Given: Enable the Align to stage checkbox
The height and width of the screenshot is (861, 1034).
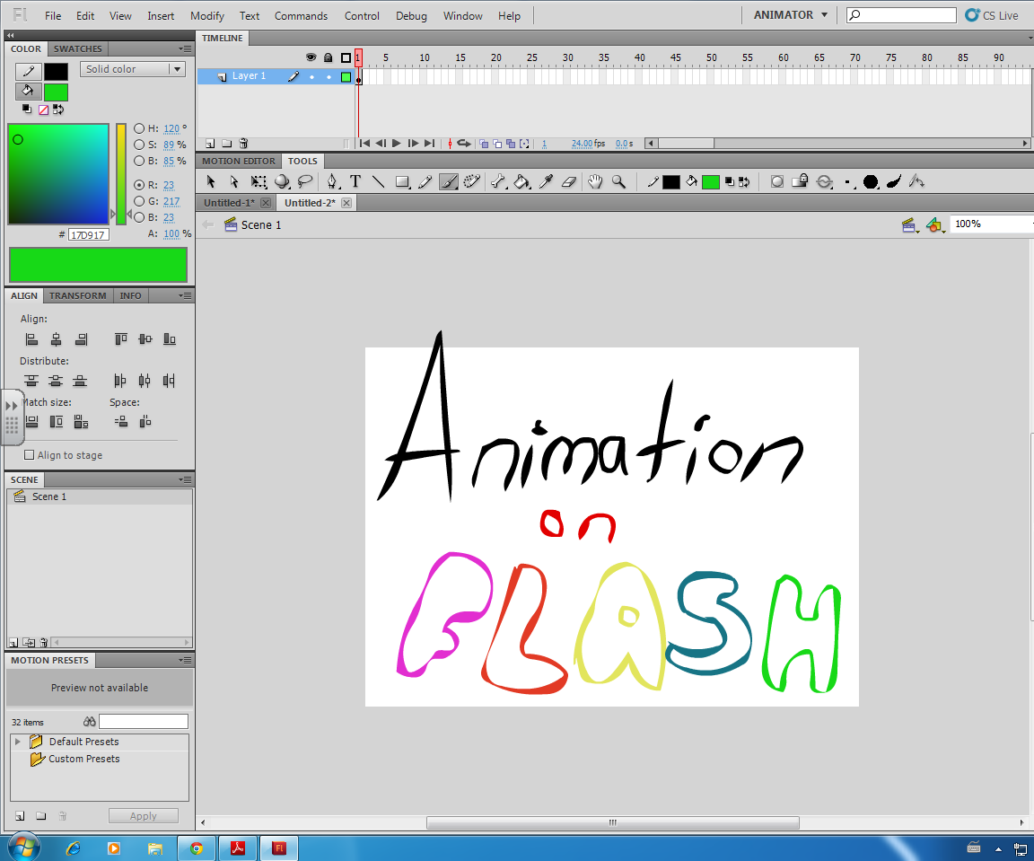Looking at the screenshot, I should [29, 455].
